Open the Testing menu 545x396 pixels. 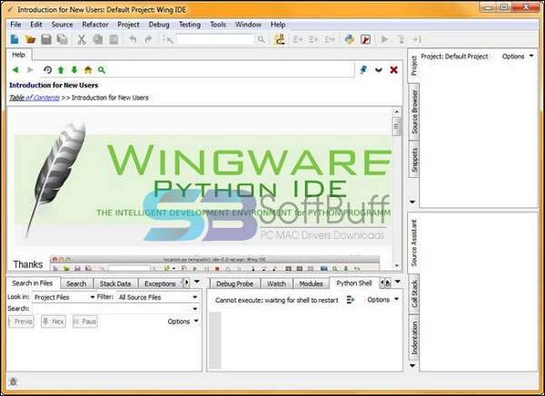click(x=190, y=25)
